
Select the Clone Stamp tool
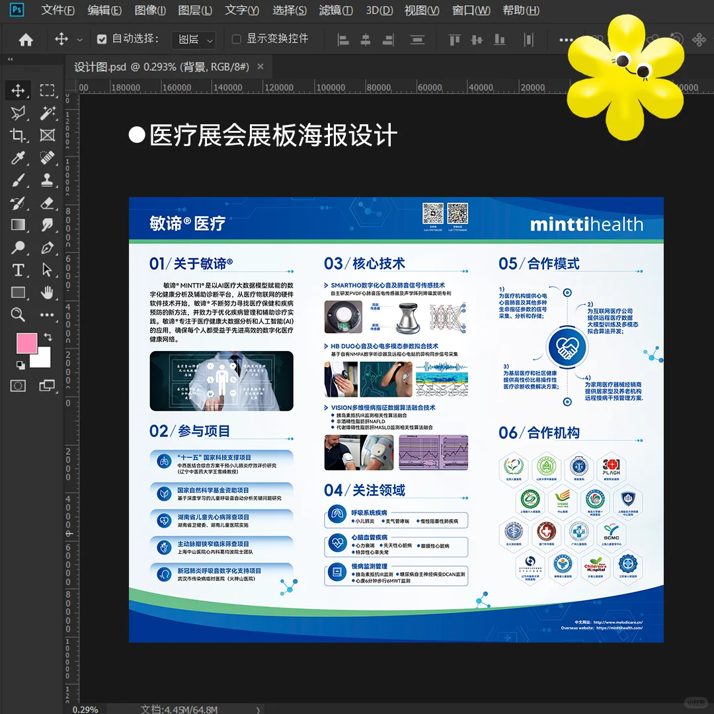(47, 180)
